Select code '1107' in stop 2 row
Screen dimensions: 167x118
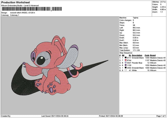[147, 60]
